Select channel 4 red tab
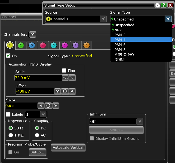 43,45
